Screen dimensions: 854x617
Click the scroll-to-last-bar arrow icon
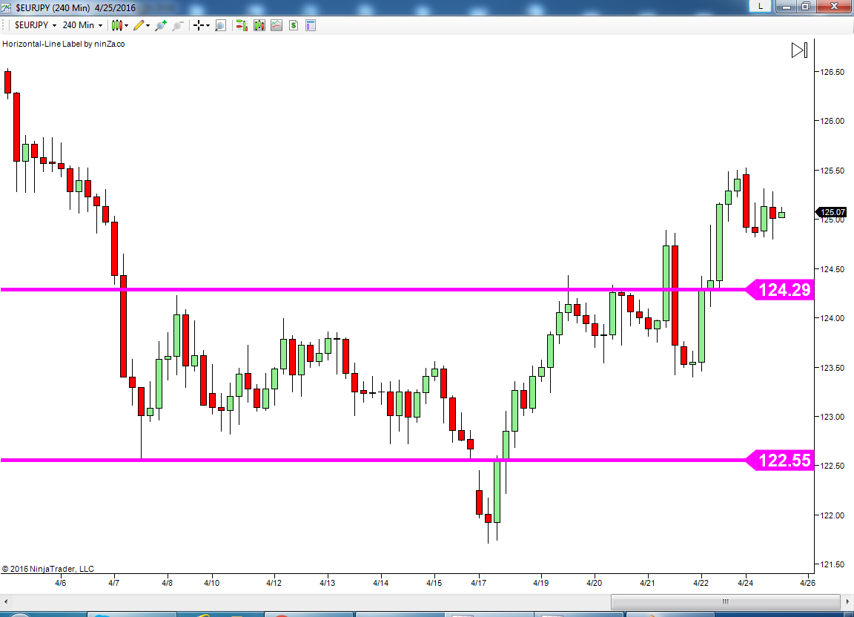click(x=800, y=50)
